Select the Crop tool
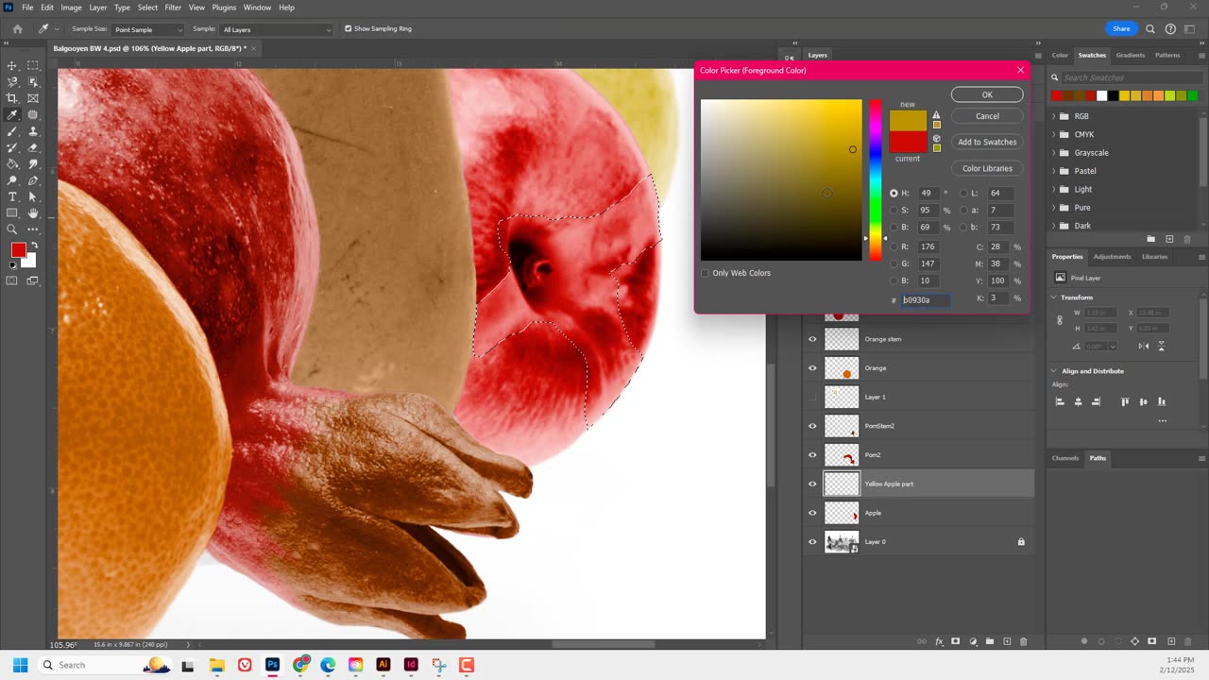The height and width of the screenshot is (680, 1209). pos(12,98)
